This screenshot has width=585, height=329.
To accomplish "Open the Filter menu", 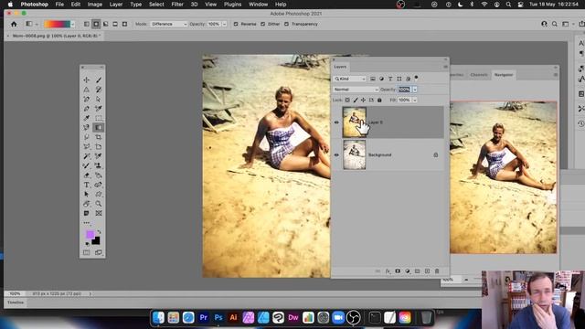I will point(177,5).
